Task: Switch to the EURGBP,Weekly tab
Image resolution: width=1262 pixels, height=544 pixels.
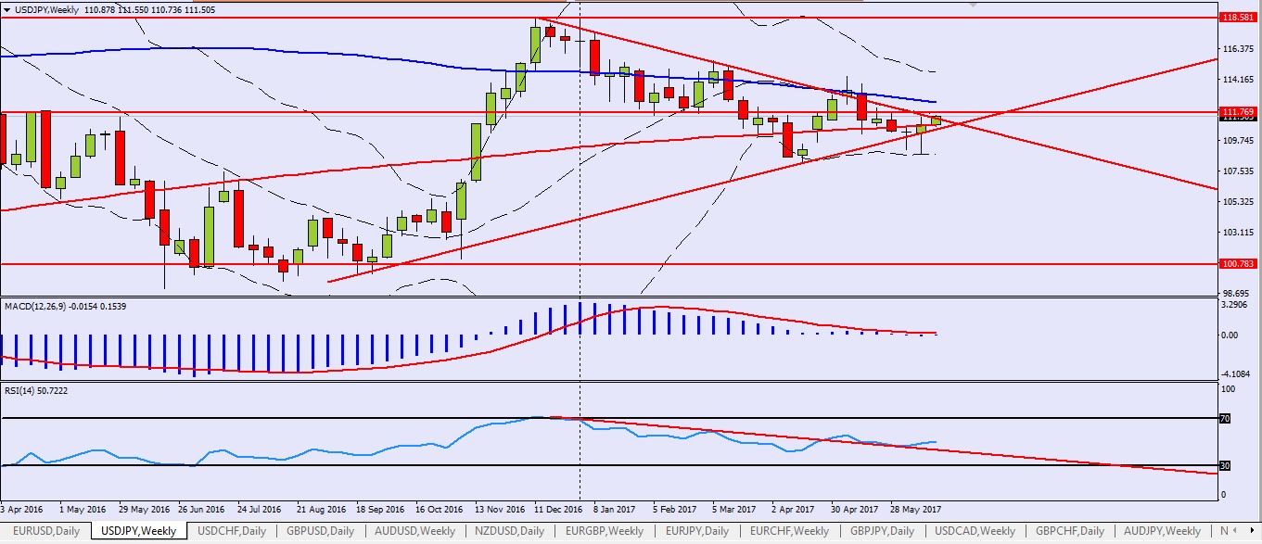Action: pos(604,531)
